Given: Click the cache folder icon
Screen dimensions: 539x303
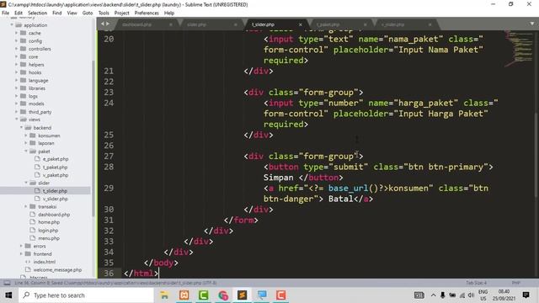Looking at the screenshot, I should point(24,33).
